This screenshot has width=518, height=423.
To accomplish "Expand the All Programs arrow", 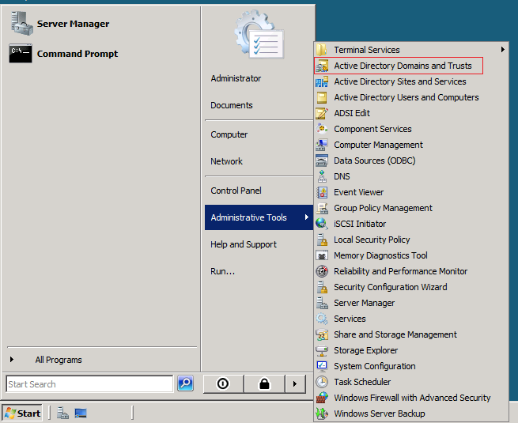I will [12, 359].
